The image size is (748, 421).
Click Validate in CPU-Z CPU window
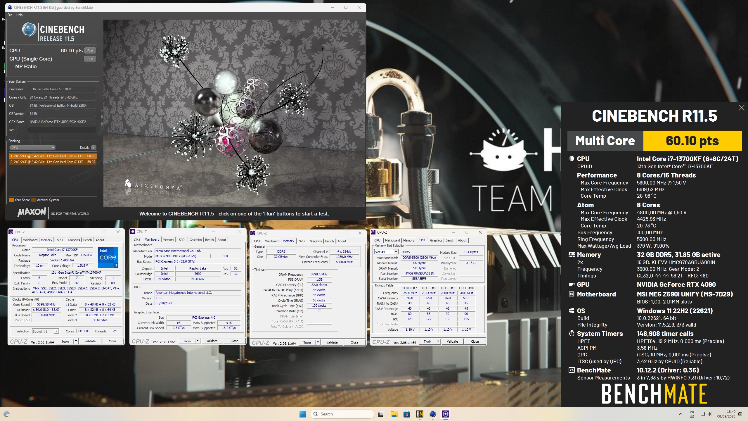tap(90, 341)
